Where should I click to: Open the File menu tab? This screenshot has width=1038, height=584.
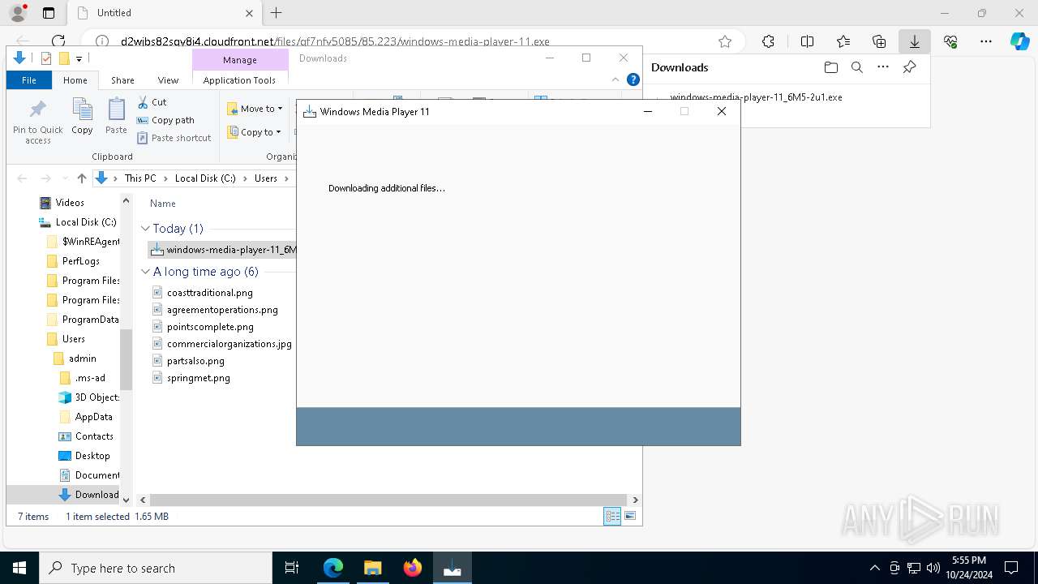coord(29,80)
